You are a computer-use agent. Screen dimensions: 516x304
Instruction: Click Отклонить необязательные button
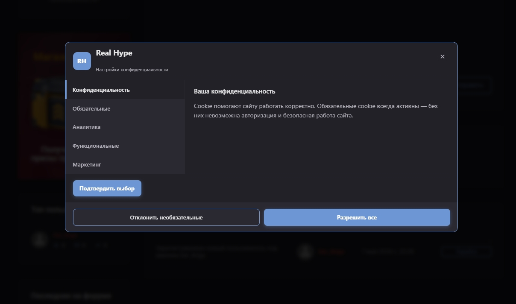click(x=166, y=217)
